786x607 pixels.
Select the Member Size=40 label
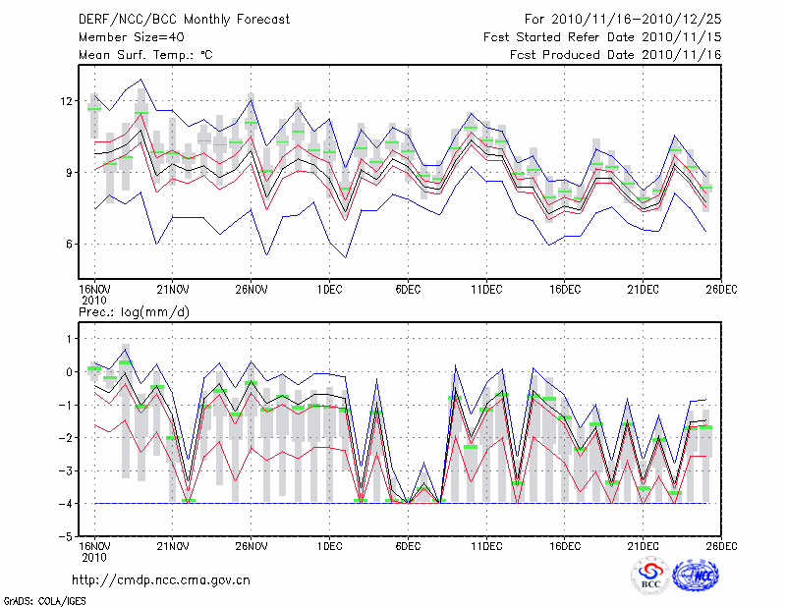coord(124,36)
